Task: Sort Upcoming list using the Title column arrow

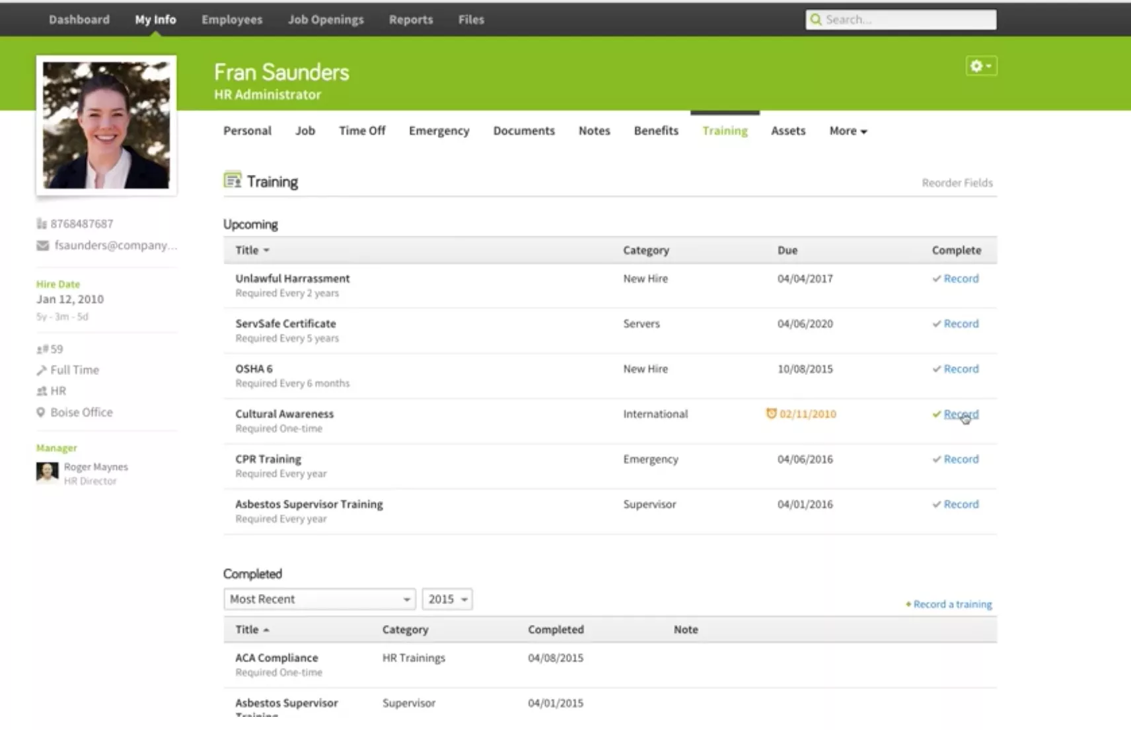Action: click(267, 250)
